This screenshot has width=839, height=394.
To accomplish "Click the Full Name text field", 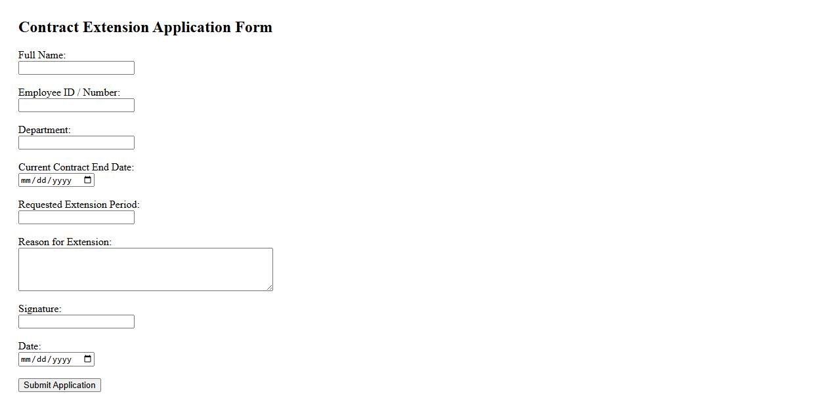I will click(x=76, y=68).
